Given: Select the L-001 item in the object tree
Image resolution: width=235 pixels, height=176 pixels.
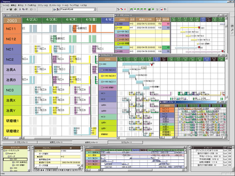Looking at the screenshot, I should point(15,159).
